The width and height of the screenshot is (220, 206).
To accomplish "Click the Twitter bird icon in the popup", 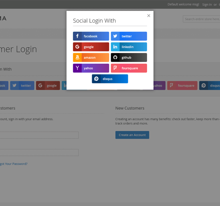I will (x=115, y=36).
